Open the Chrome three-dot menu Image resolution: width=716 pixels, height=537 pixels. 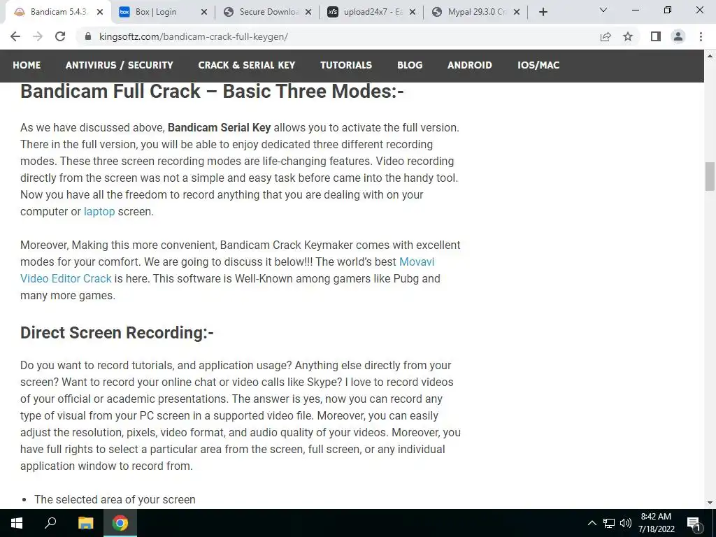click(x=701, y=36)
